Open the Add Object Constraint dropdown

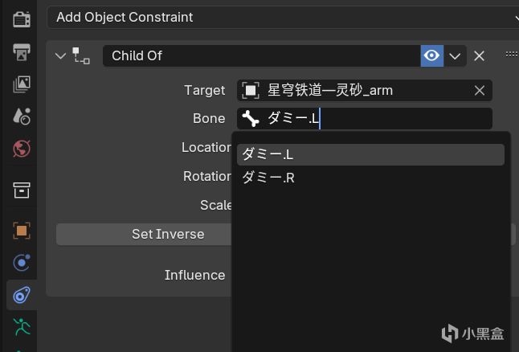click(281, 17)
